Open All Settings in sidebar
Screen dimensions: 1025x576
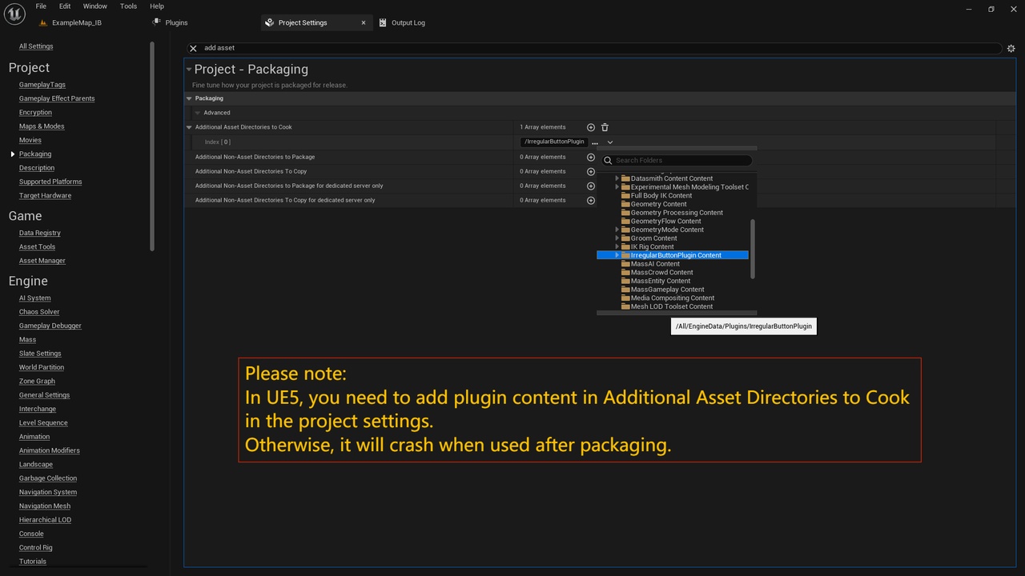(36, 46)
